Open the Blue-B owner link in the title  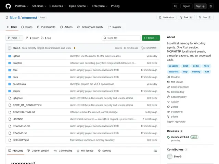click(x=15, y=17)
